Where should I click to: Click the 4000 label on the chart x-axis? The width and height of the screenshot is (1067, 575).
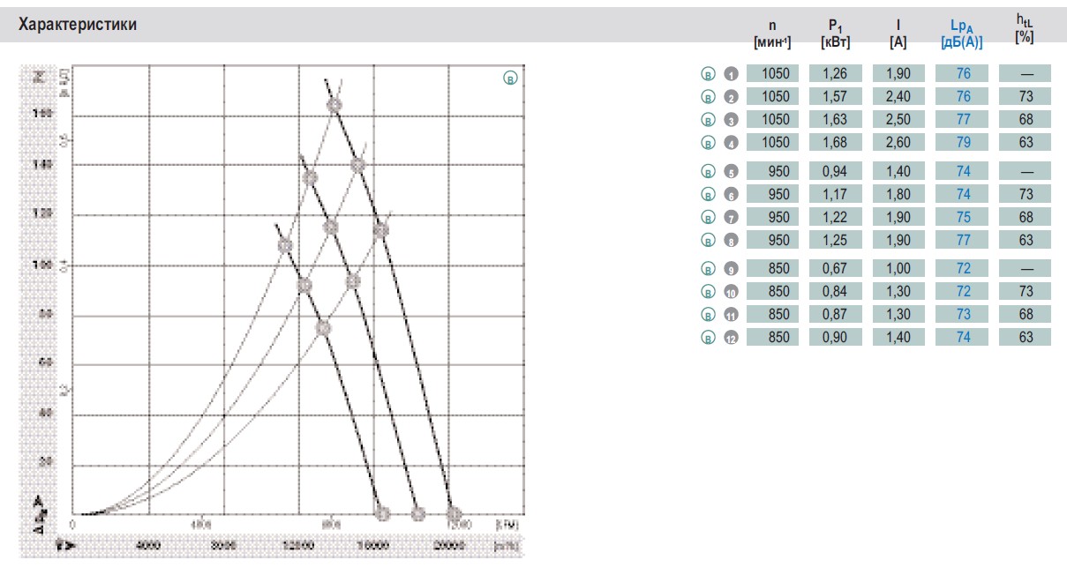tap(147, 545)
